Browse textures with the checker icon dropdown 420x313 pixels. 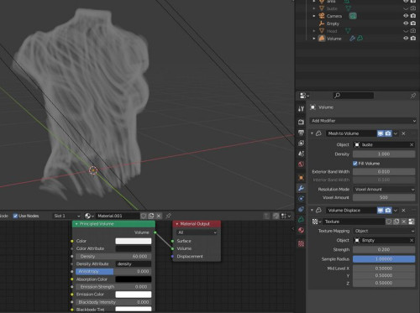(317, 222)
